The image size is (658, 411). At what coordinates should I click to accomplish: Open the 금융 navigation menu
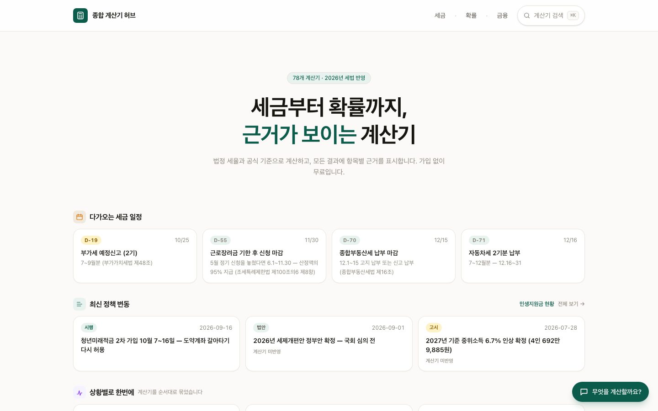pyautogui.click(x=502, y=16)
